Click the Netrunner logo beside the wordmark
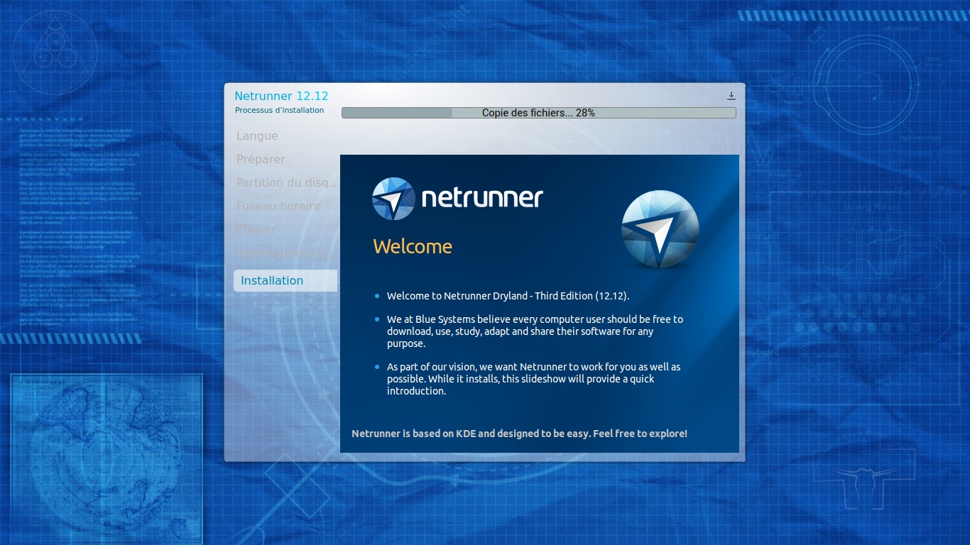This screenshot has width=970, height=545. 393,199
